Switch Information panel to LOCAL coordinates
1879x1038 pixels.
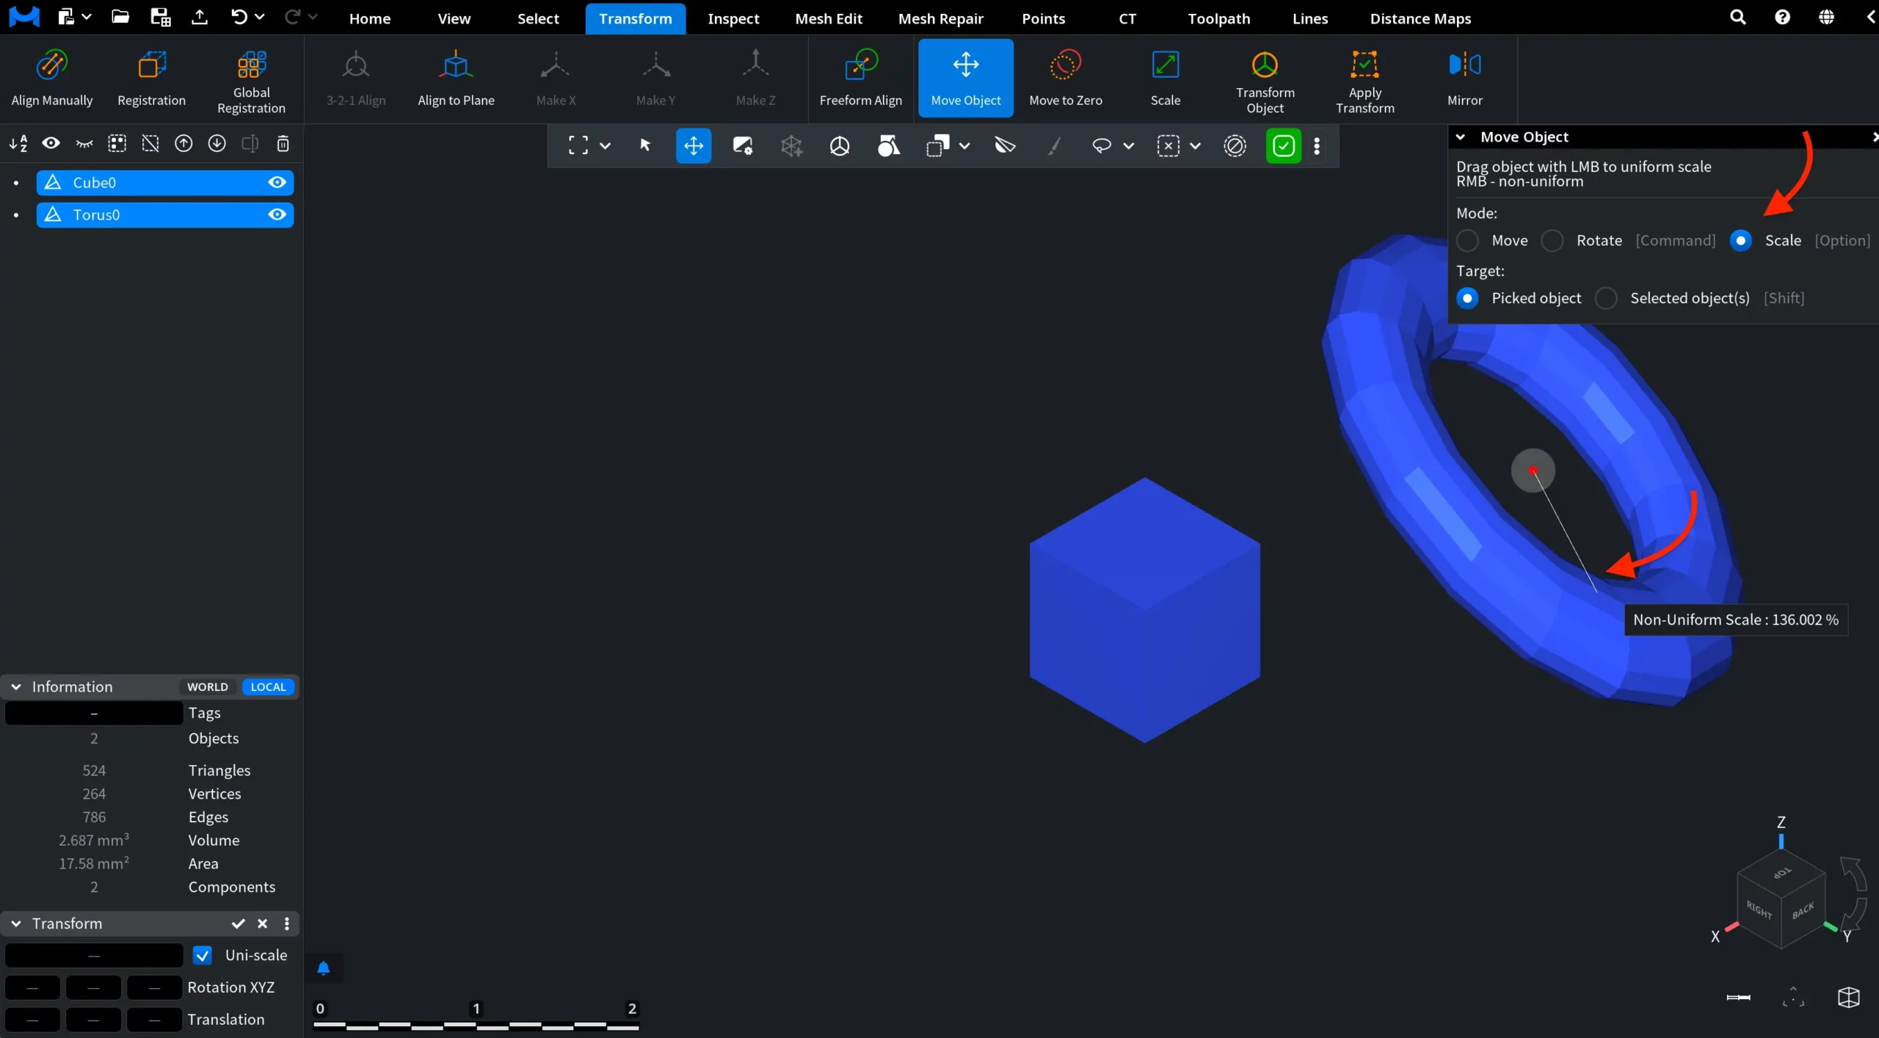coord(268,687)
